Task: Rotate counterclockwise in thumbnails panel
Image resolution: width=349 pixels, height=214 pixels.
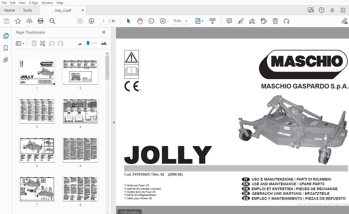Action: tap(52, 43)
